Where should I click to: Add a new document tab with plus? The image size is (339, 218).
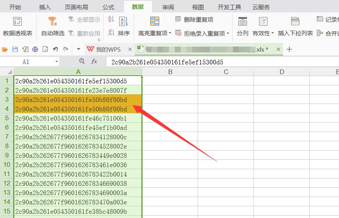coord(289,50)
